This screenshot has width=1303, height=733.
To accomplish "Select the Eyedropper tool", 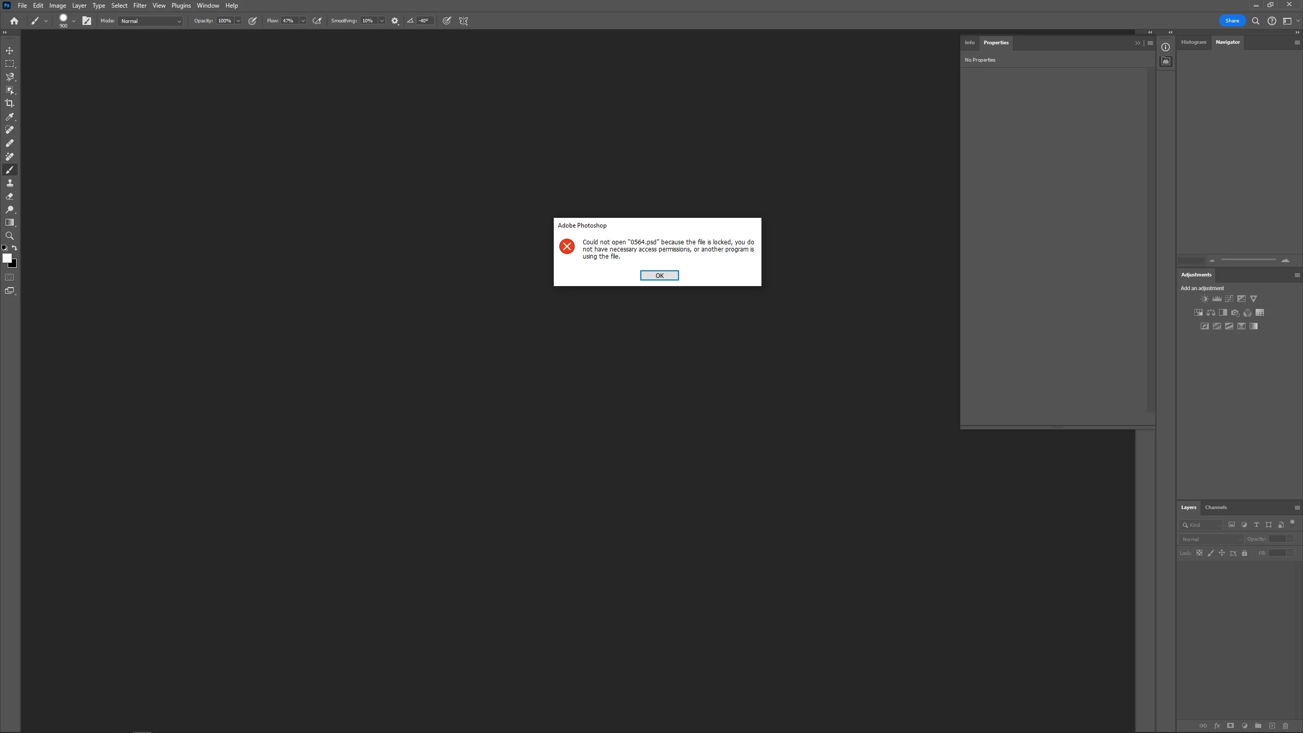I will tap(10, 117).
